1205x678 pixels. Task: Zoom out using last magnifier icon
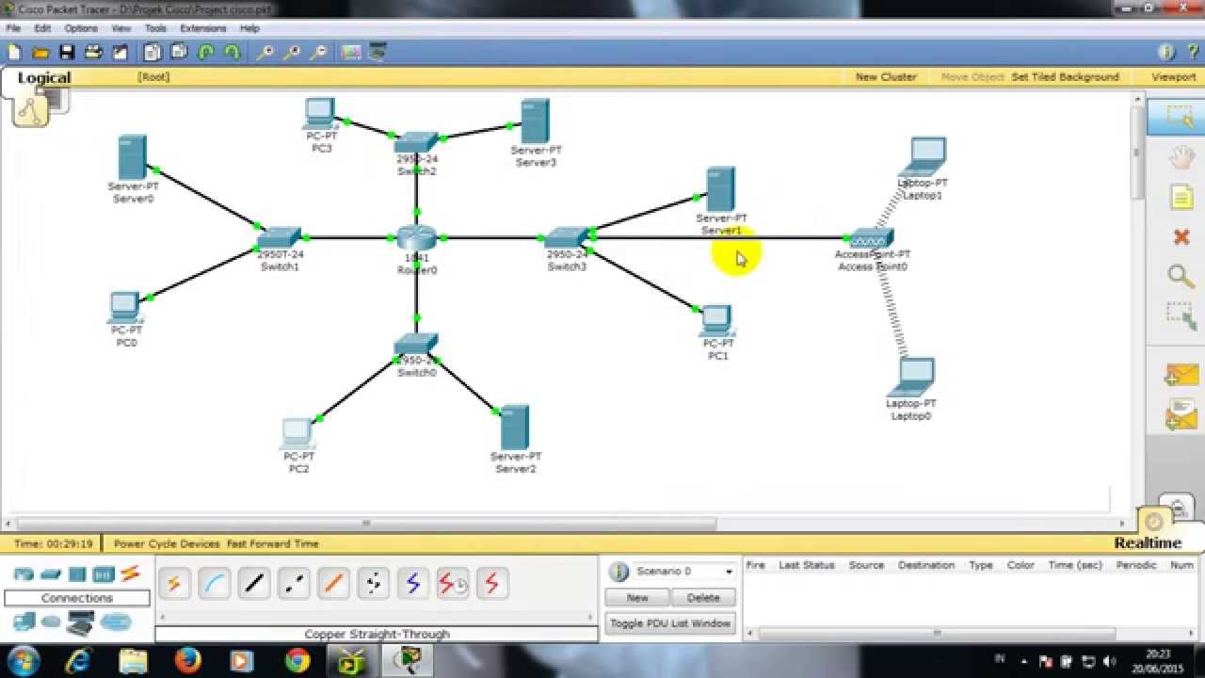[317, 53]
